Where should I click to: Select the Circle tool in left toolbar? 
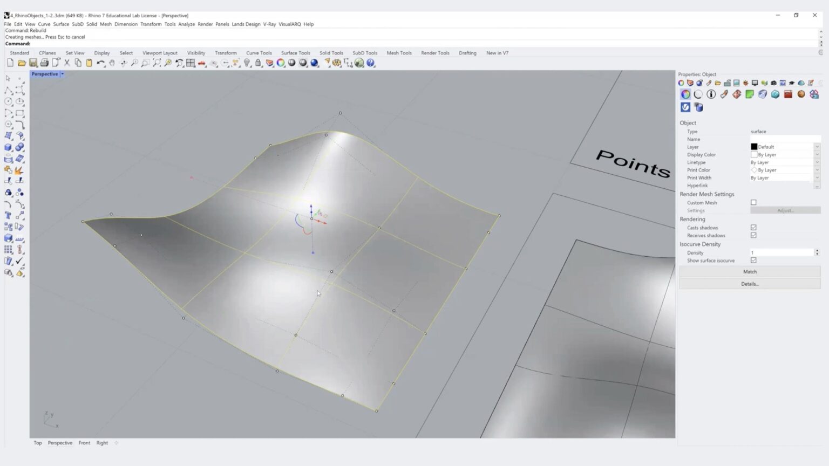click(x=9, y=101)
